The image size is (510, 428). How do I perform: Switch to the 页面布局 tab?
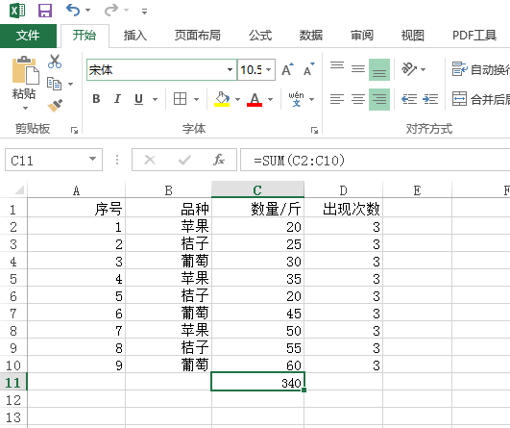198,36
